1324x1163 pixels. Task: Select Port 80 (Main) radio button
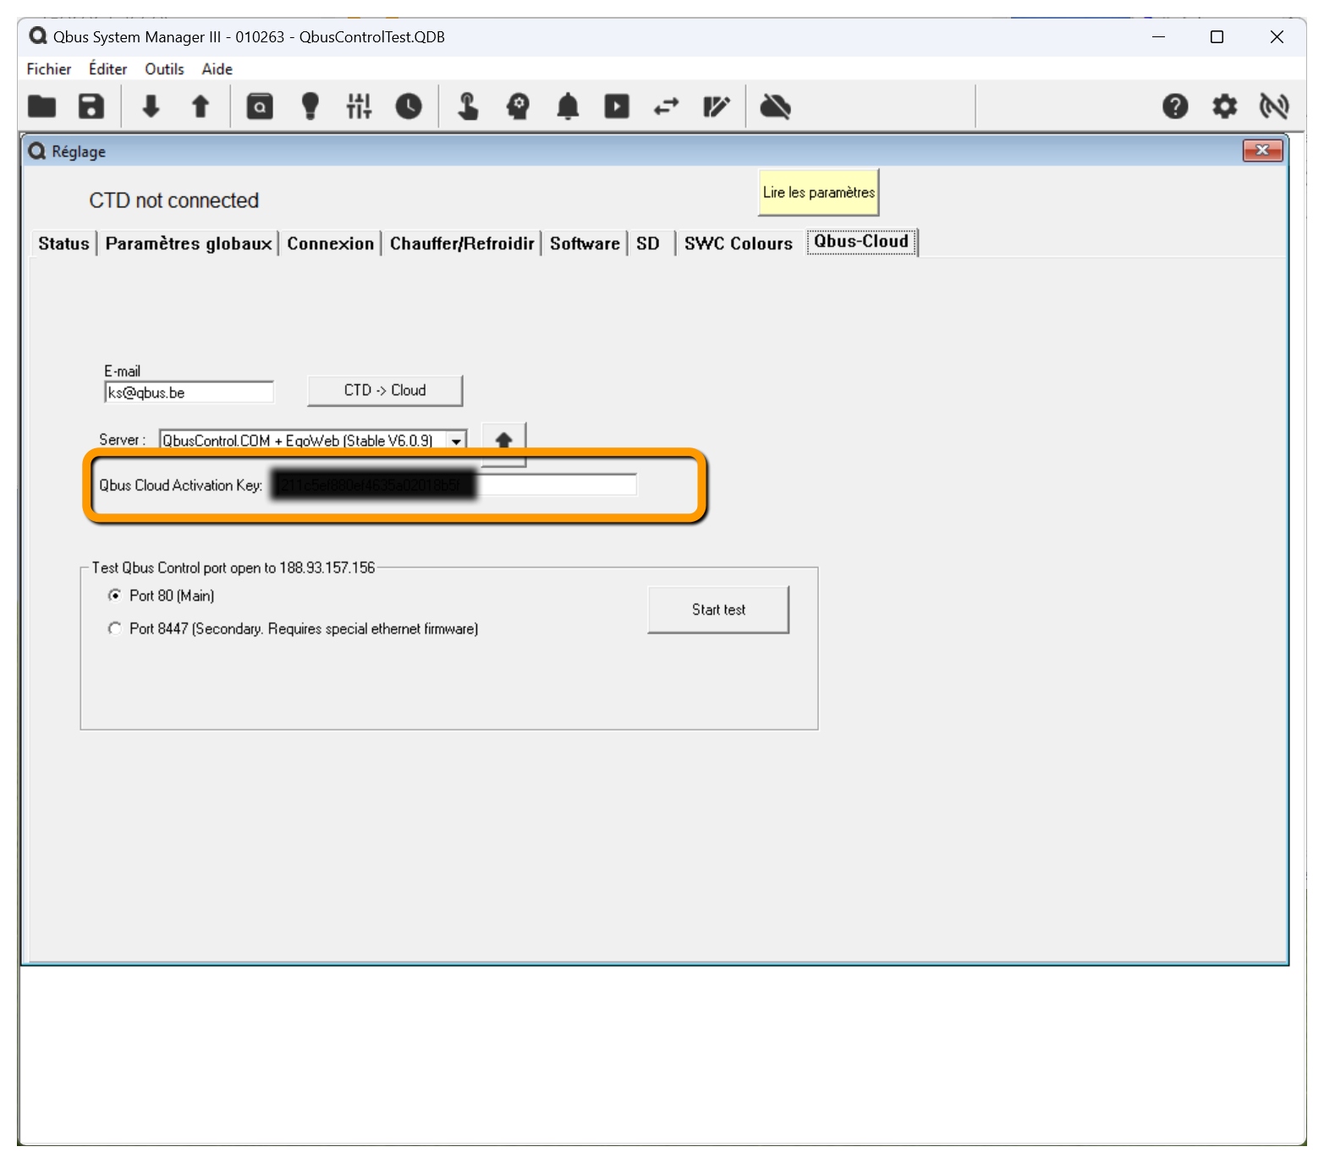(115, 595)
